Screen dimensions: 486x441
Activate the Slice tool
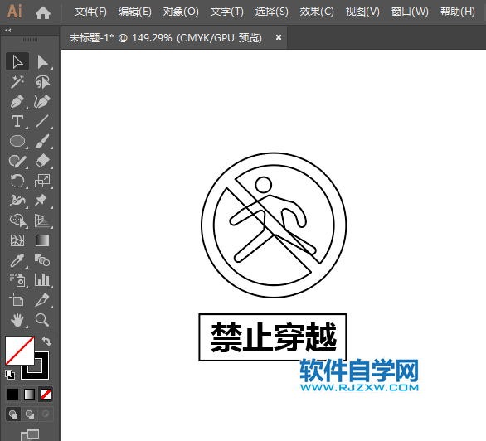coord(42,300)
